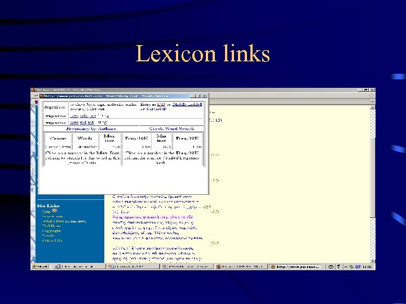Maximize the Word Study Tool popup window
Viewport: 406px width, 304px height.
tap(199, 96)
